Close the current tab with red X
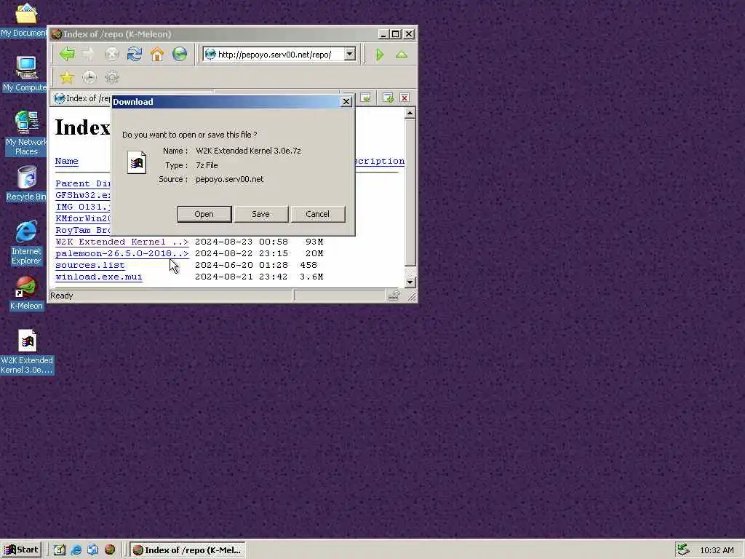 pos(405,98)
